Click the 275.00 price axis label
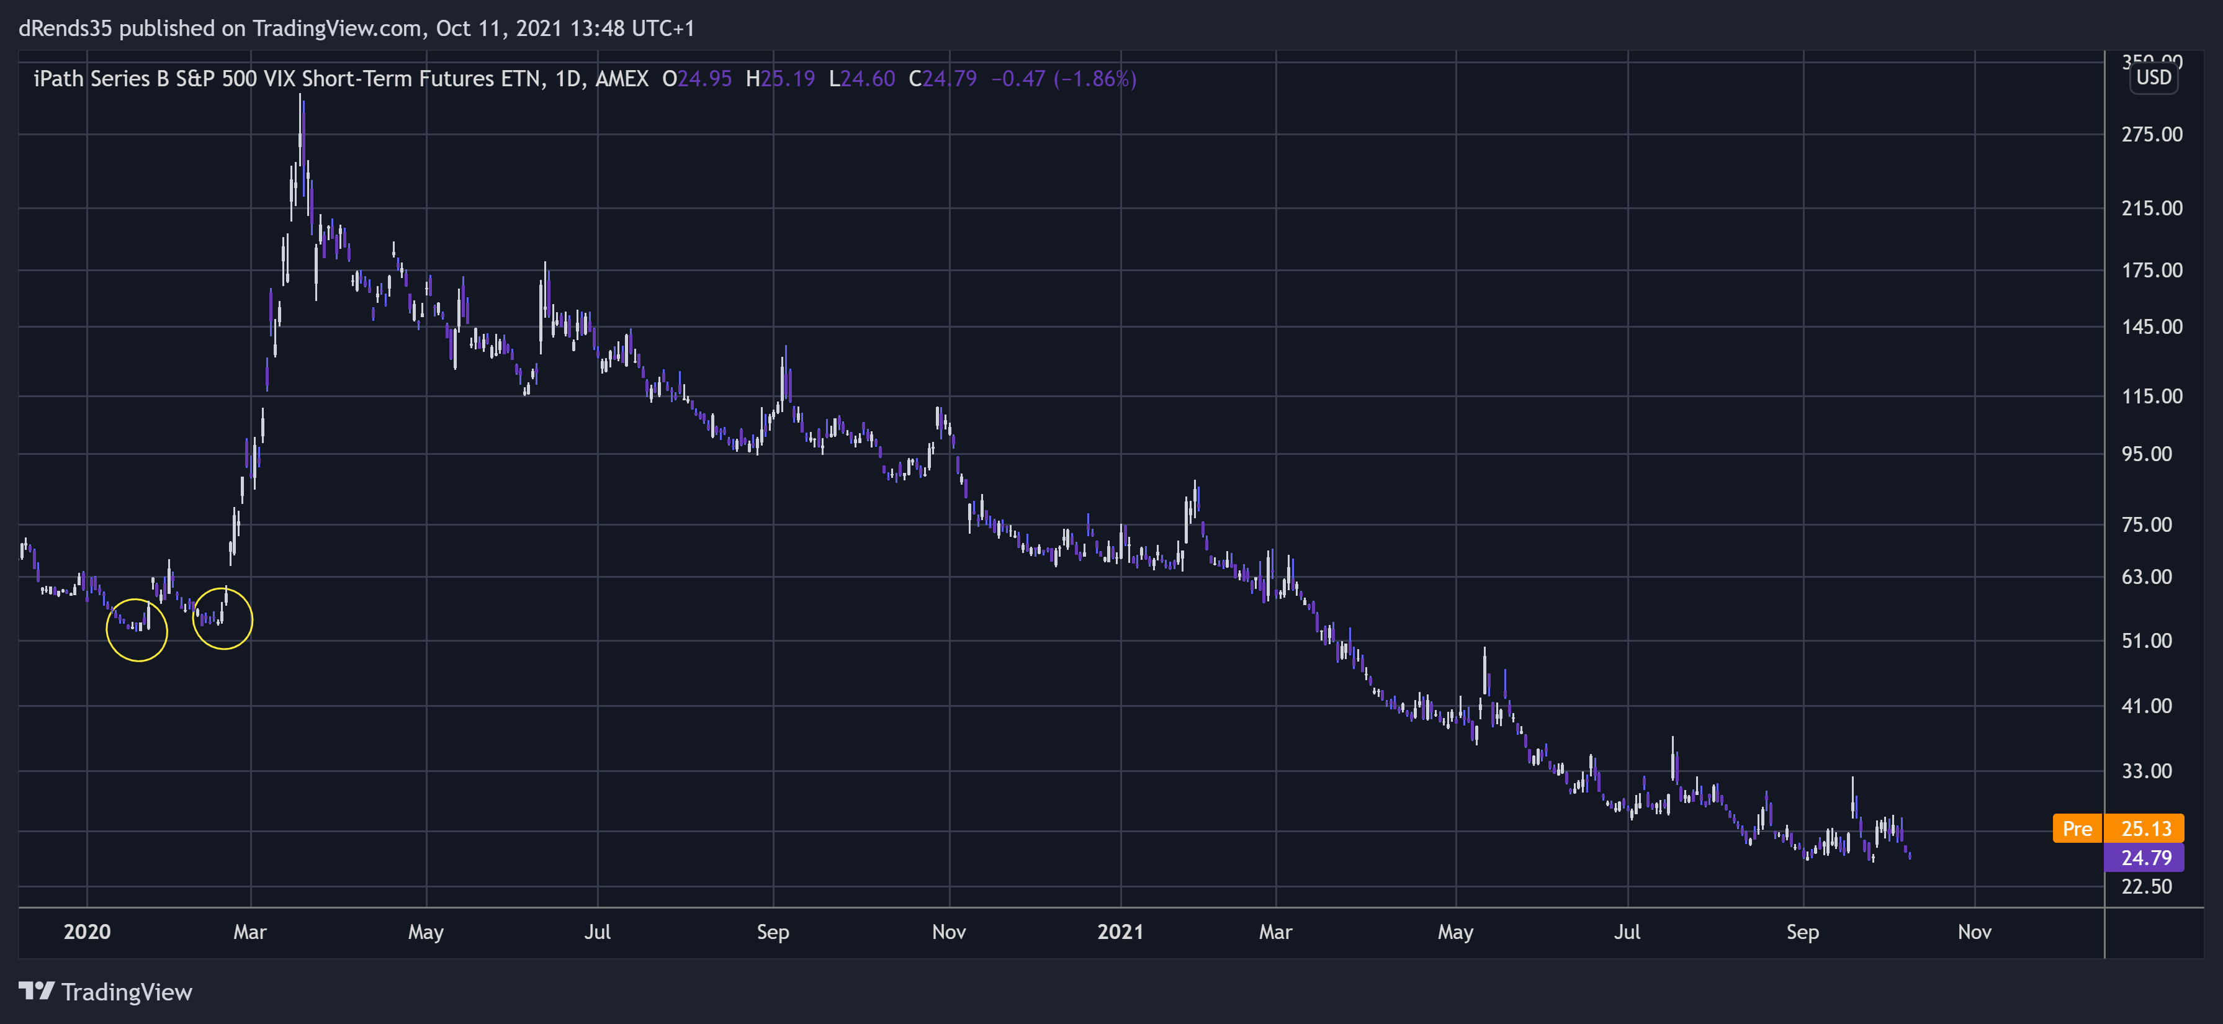The height and width of the screenshot is (1024, 2223). (2152, 133)
